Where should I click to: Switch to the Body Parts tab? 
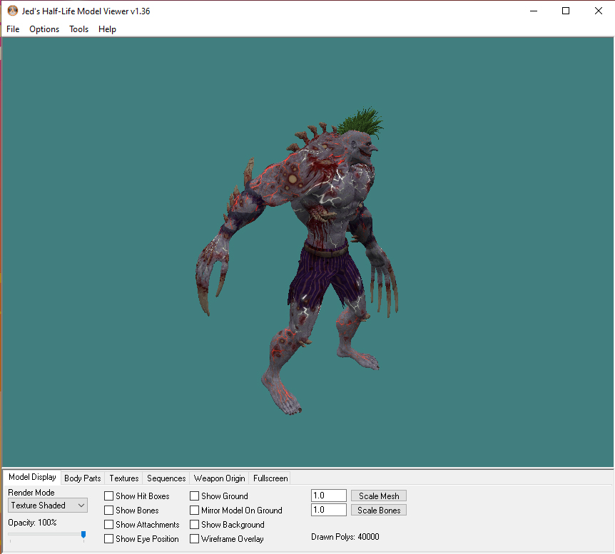(82, 478)
